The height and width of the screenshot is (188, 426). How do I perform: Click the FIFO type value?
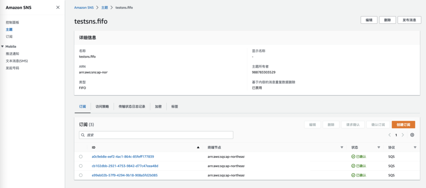pyautogui.click(x=83, y=88)
